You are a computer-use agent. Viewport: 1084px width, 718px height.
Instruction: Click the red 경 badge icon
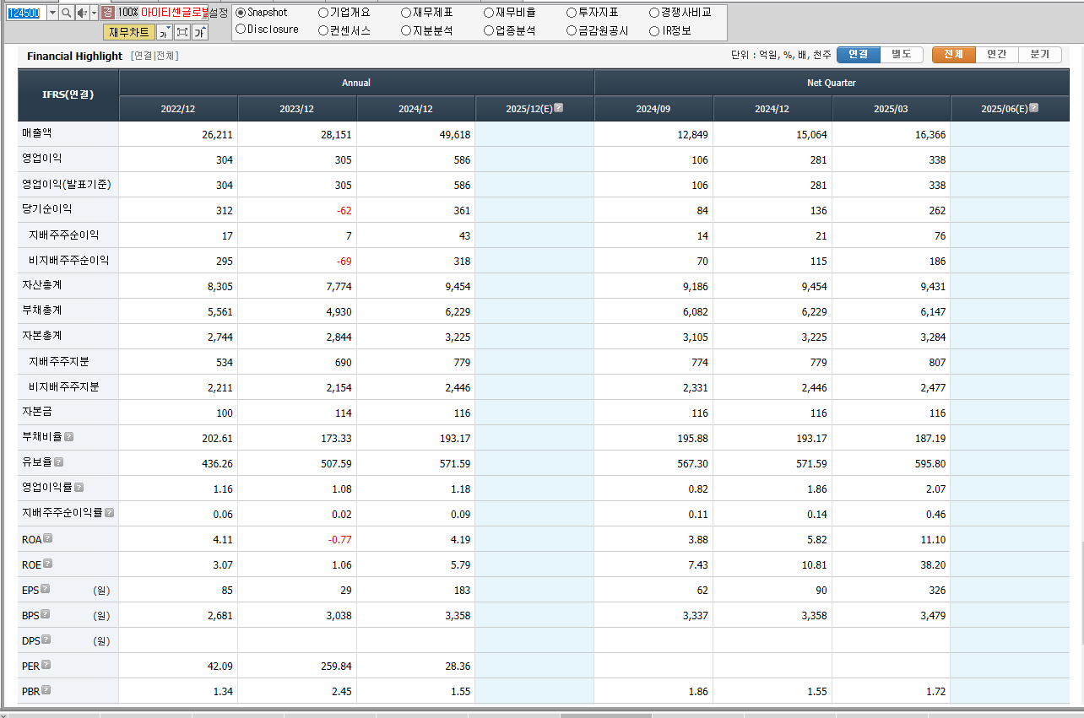pyautogui.click(x=108, y=13)
